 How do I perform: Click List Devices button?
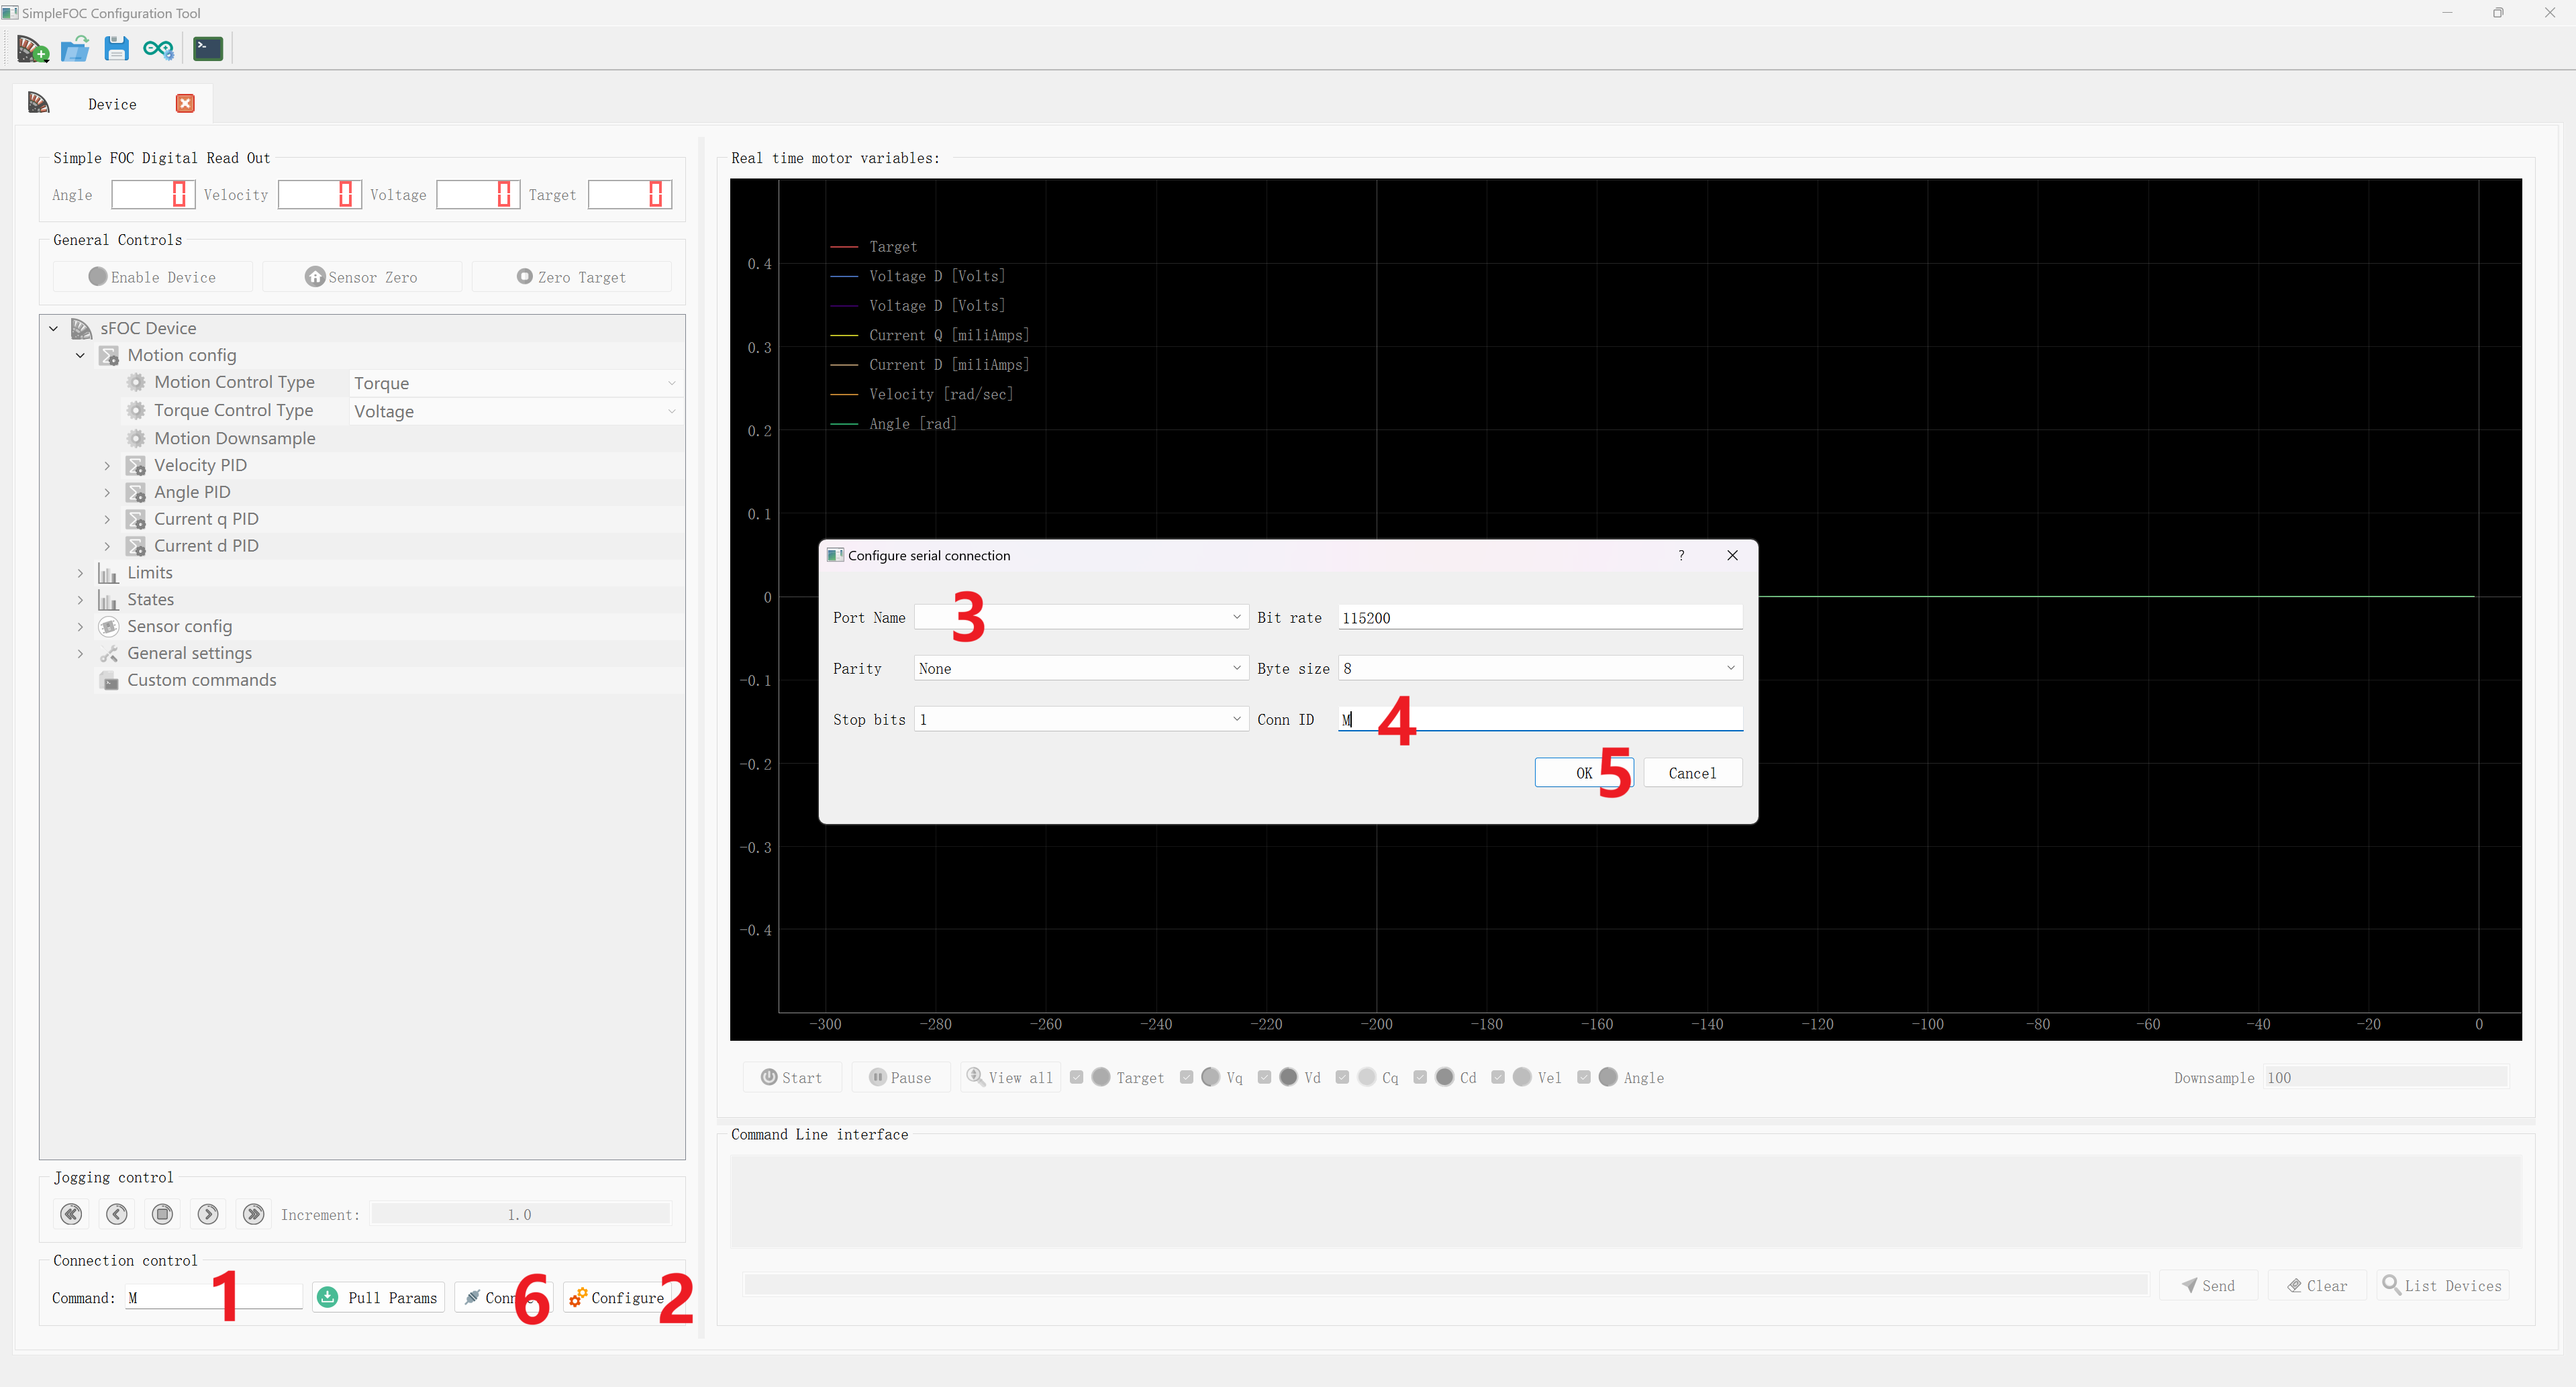[2442, 1285]
